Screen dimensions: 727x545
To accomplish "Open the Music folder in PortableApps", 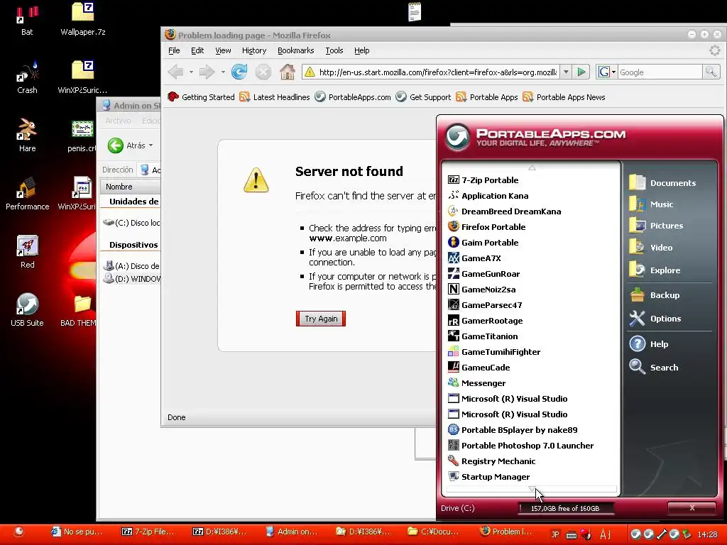I will pyautogui.click(x=651, y=204).
